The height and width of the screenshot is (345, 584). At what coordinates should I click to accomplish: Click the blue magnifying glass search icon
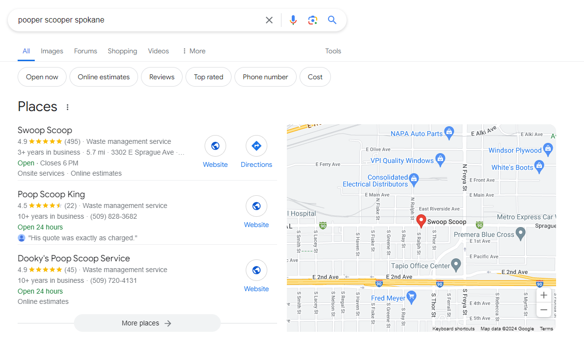click(332, 20)
